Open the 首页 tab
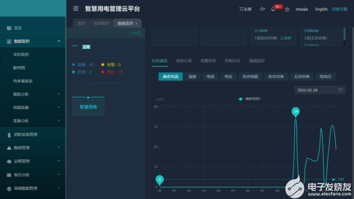The width and height of the screenshot is (354, 199). point(81,23)
